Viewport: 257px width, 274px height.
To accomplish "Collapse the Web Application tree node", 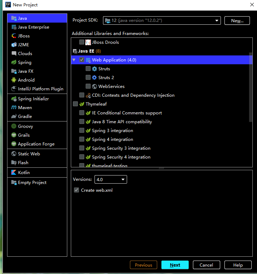I will 74,60.
